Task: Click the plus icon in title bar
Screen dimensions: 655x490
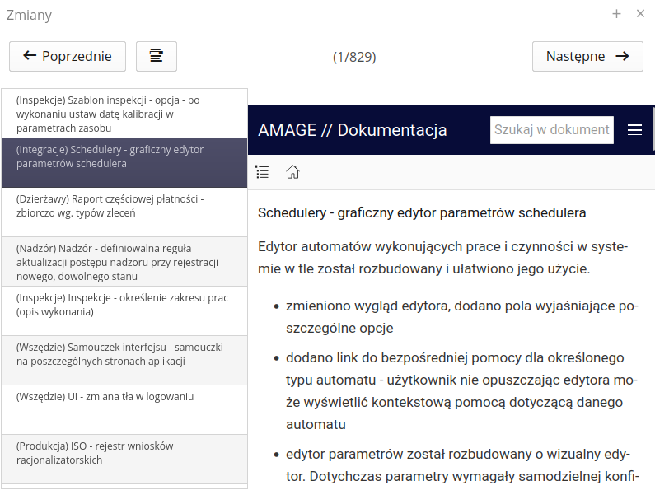Action: [616, 14]
